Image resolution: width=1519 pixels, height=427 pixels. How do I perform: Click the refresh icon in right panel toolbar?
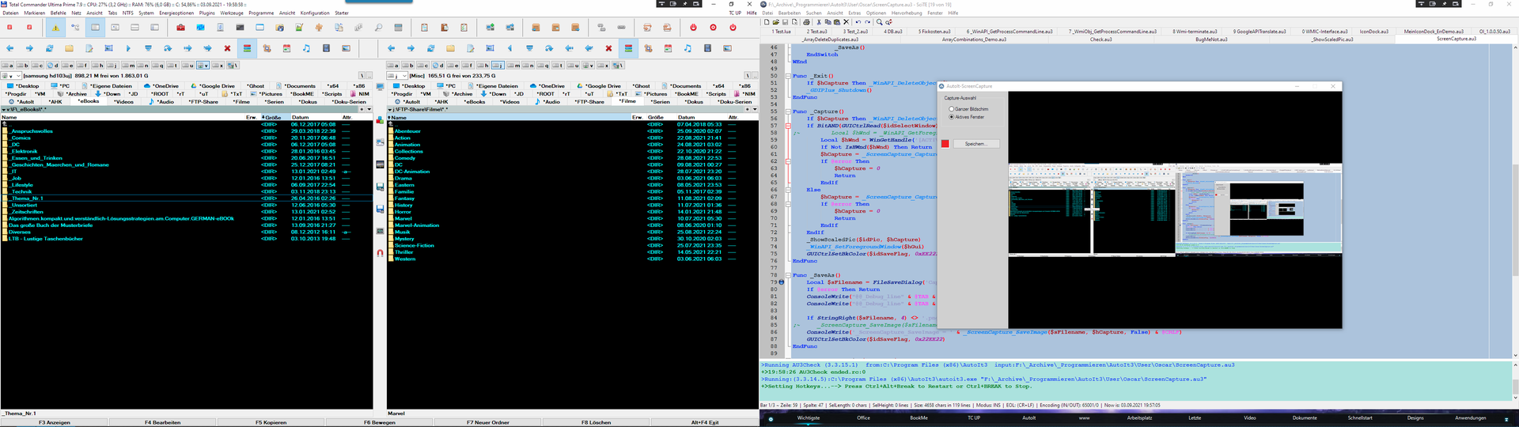[430, 48]
